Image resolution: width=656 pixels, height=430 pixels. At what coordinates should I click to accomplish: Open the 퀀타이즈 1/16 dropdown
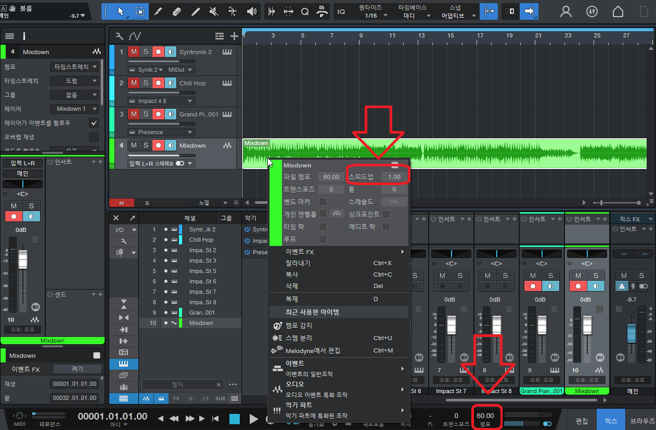(x=371, y=16)
